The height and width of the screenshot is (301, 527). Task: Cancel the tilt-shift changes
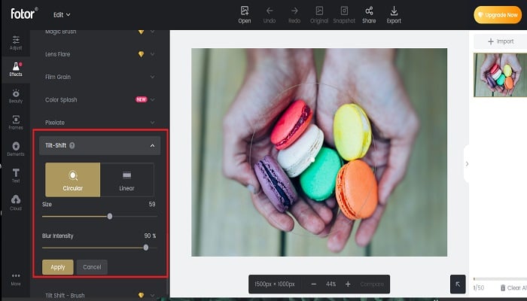[92, 267]
